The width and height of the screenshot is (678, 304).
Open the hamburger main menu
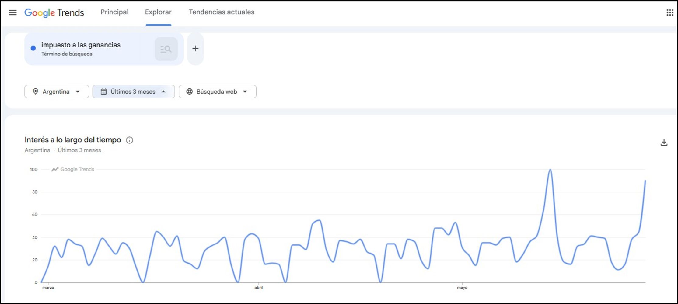click(12, 12)
